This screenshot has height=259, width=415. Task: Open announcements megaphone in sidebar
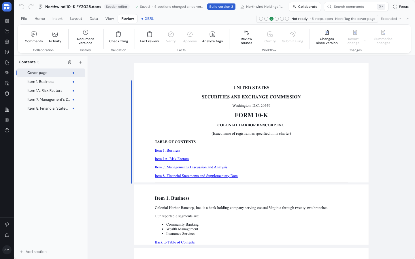pos(7,224)
